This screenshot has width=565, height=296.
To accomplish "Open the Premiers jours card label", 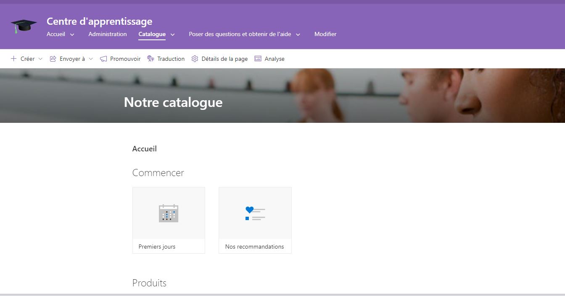I will [x=157, y=247].
